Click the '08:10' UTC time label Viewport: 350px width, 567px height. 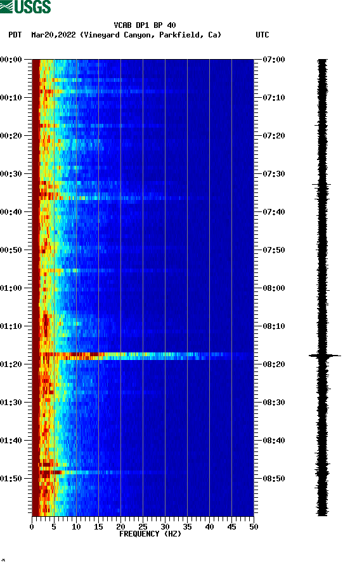[274, 326]
